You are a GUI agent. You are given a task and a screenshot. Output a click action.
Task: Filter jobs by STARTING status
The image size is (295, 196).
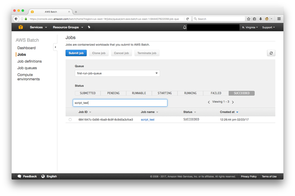[x=165, y=93]
